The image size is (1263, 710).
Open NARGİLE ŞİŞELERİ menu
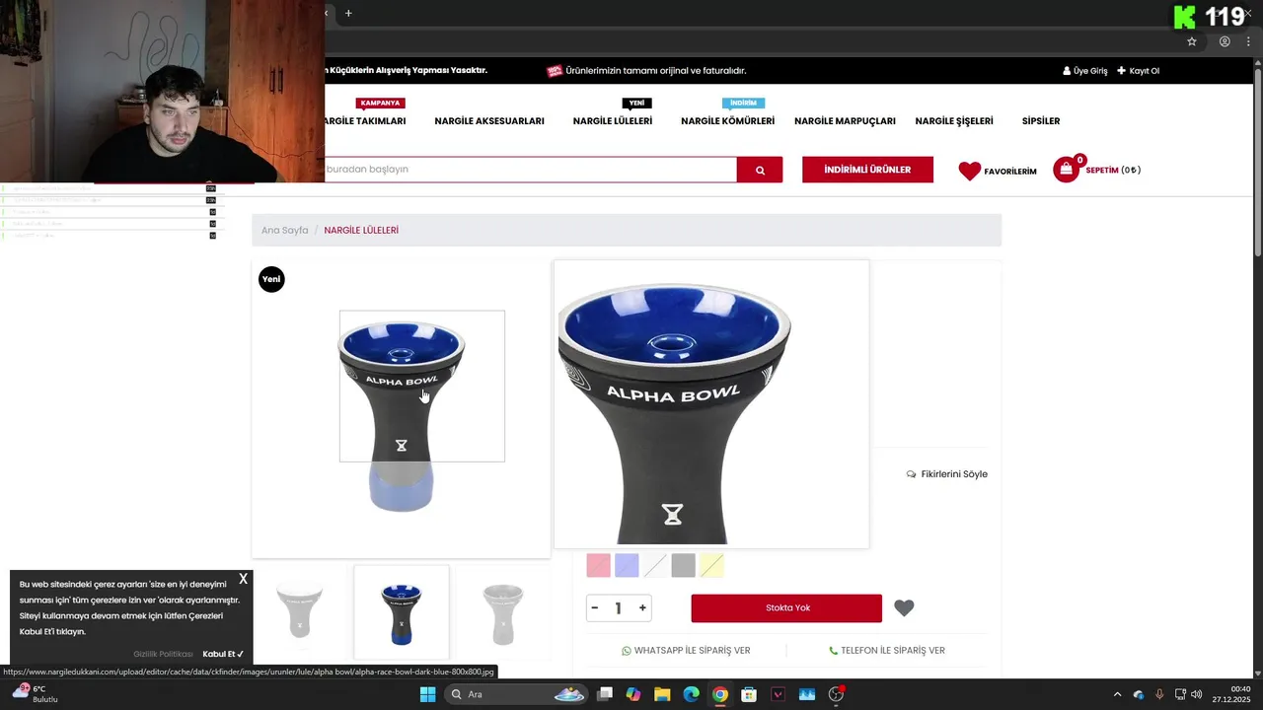pyautogui.click(x=954, y=121)
